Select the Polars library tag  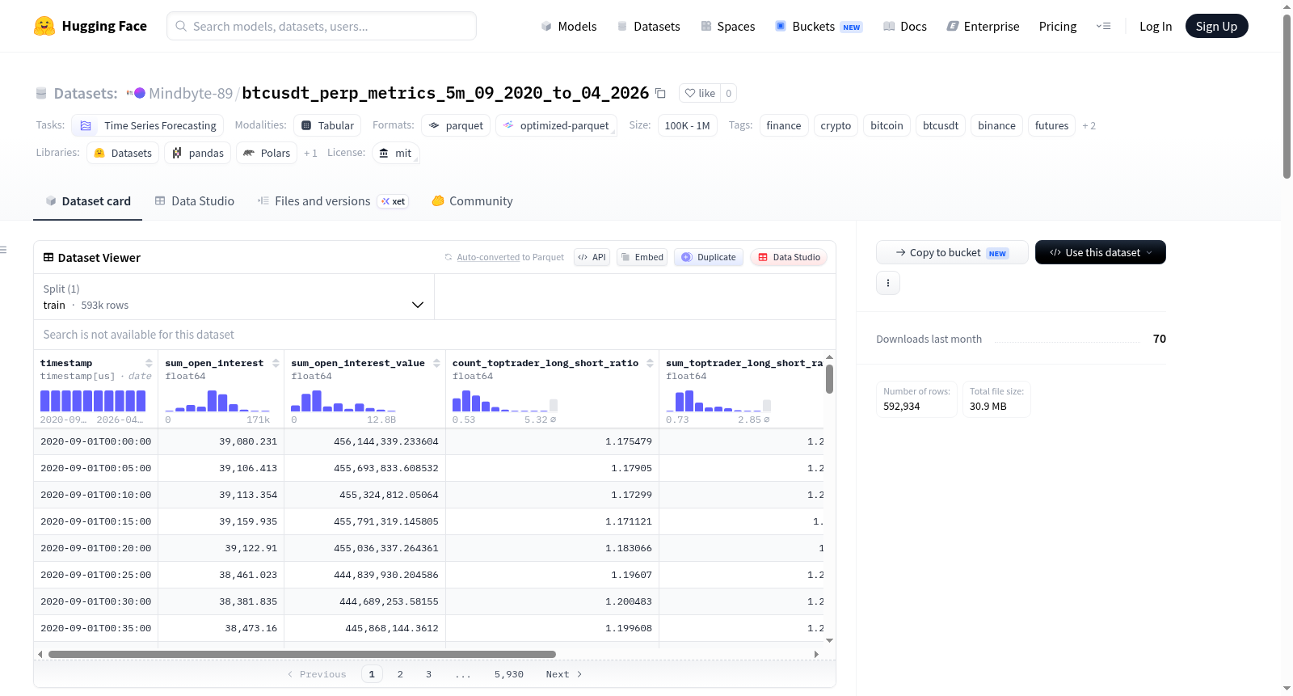coord(267,153)
